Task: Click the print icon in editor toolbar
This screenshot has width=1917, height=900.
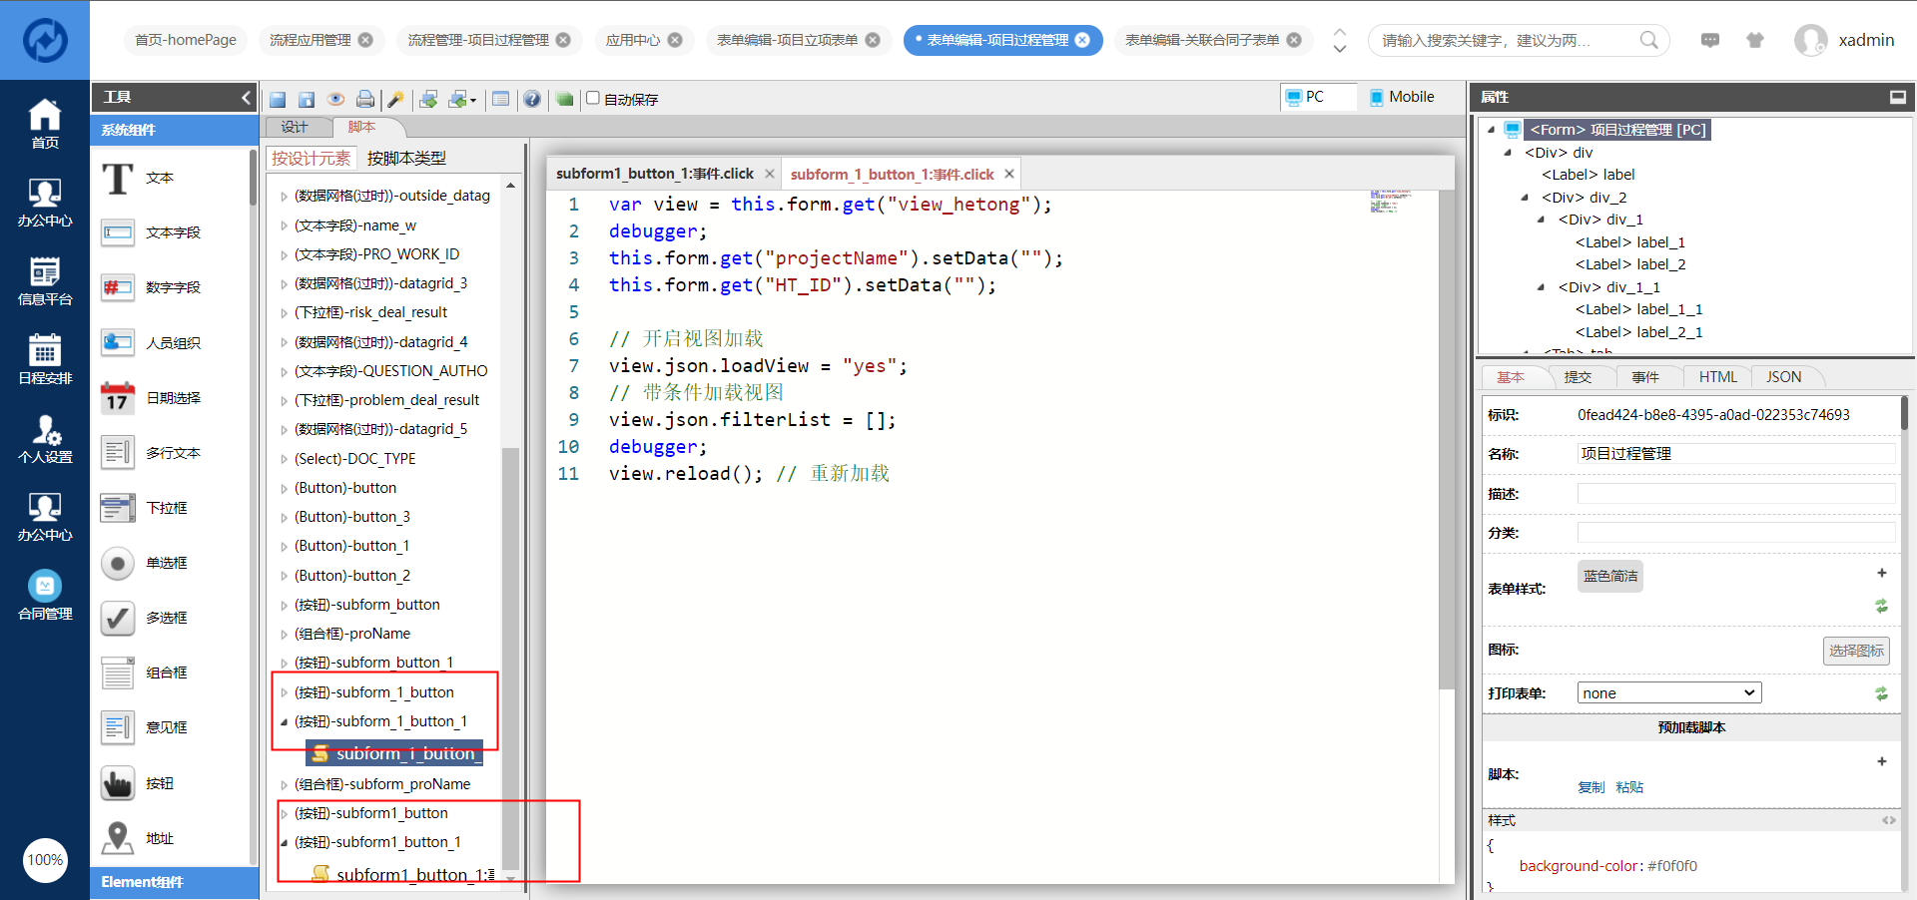Action: [365, 99]
